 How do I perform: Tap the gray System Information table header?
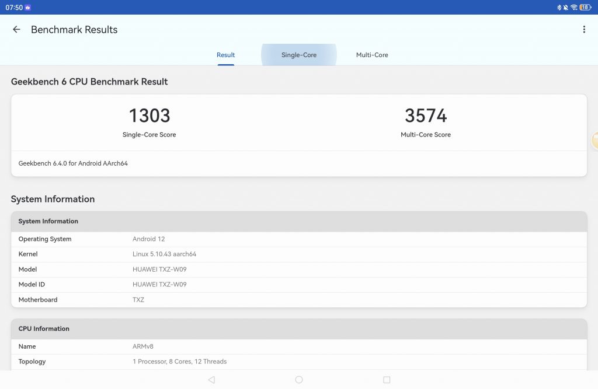[299, 222]
